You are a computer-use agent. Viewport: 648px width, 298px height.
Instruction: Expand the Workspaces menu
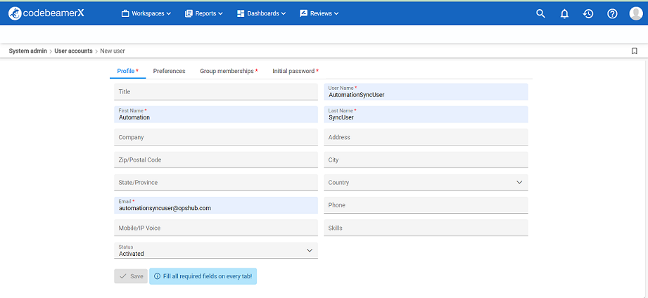146,13
